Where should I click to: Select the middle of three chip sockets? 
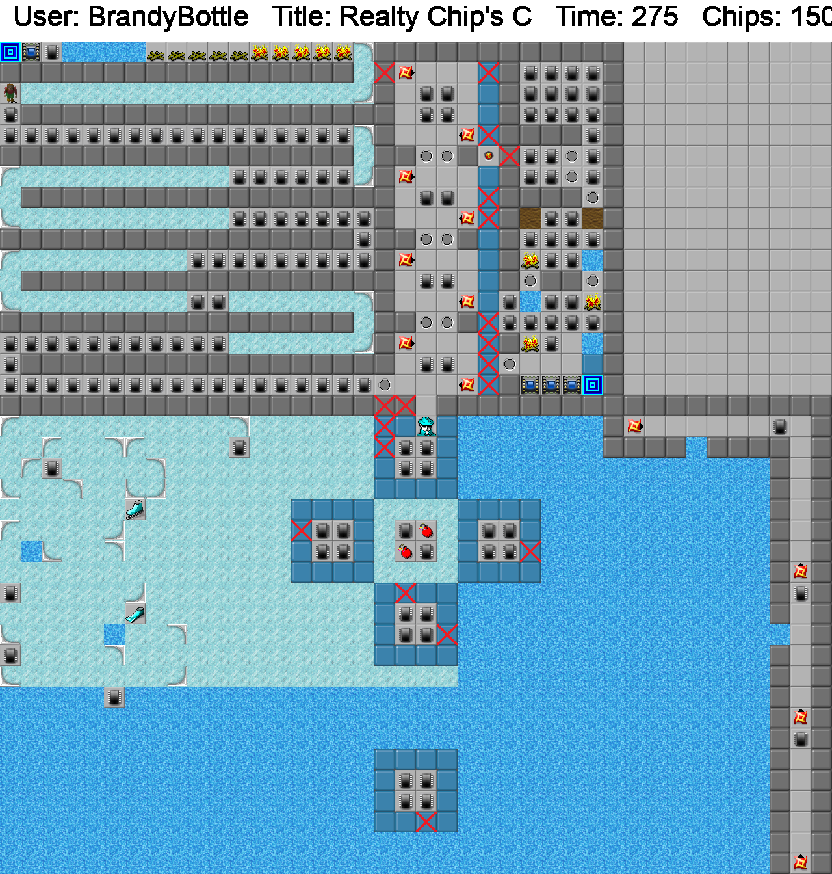point(551,385)
